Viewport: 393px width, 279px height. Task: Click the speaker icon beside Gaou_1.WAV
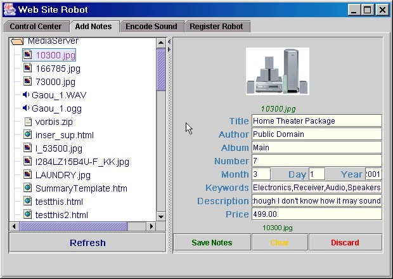tap(26, 94)
